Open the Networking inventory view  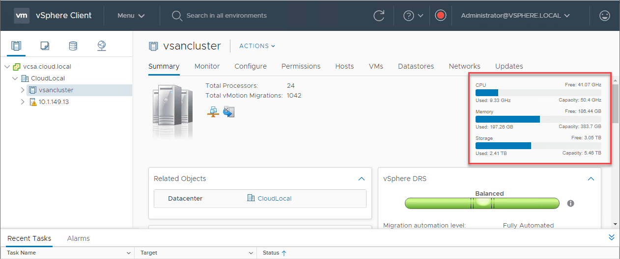[x=101, y=46]
